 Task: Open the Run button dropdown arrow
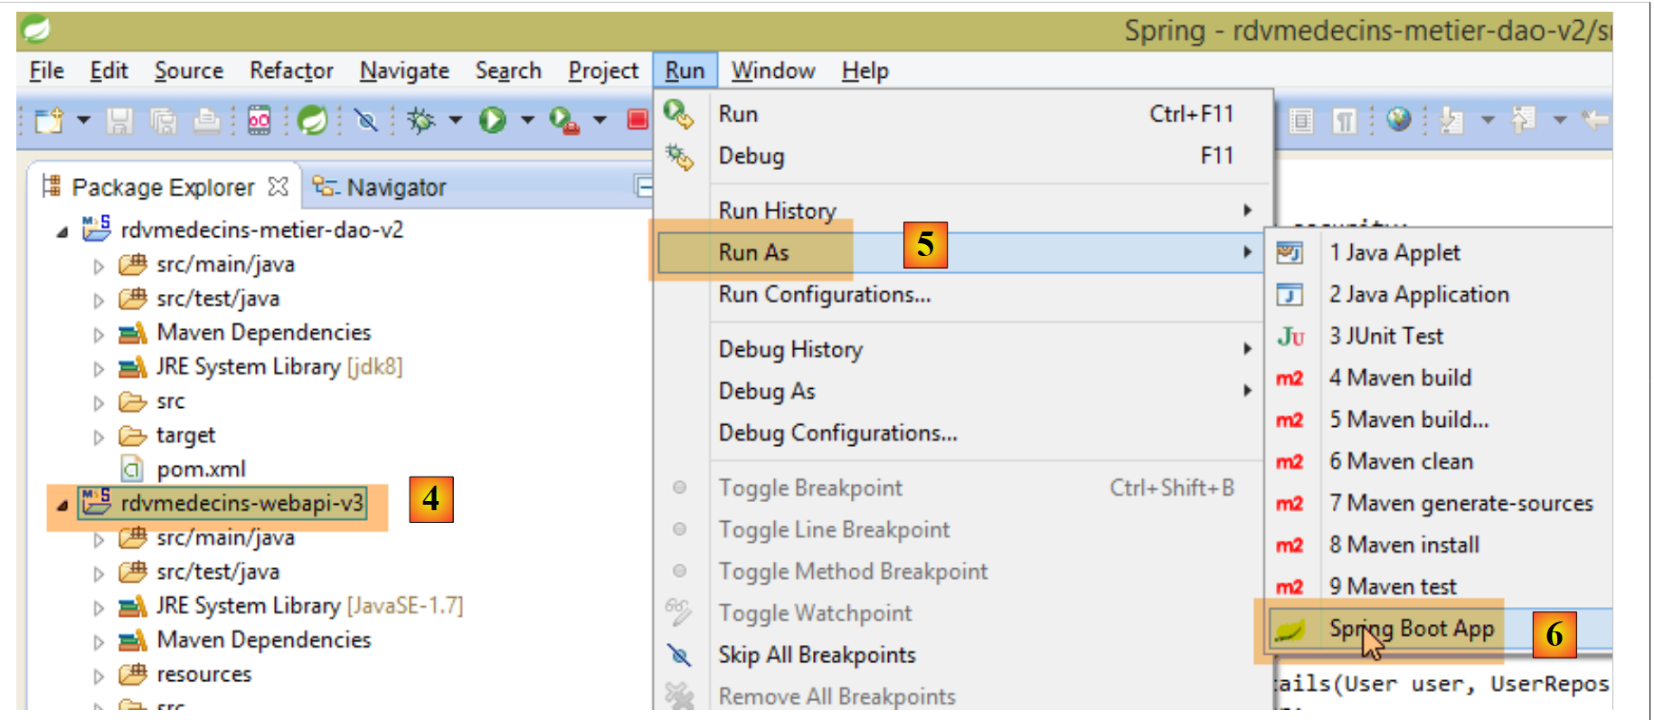527,119
